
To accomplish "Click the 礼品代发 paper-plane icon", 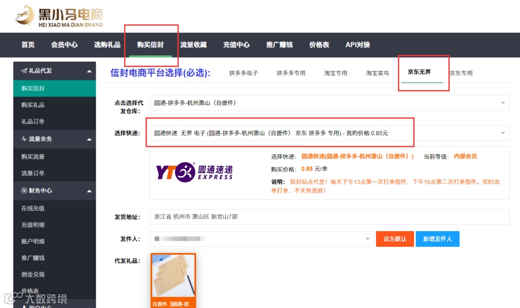I will (24, 71).
